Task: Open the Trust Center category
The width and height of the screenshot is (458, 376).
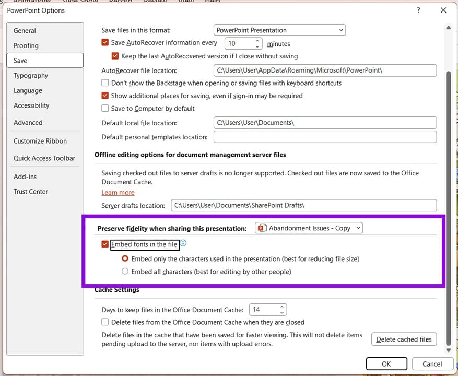Action: (x=45, y=191)
